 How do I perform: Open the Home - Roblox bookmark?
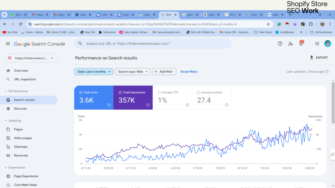coord(32,32)
